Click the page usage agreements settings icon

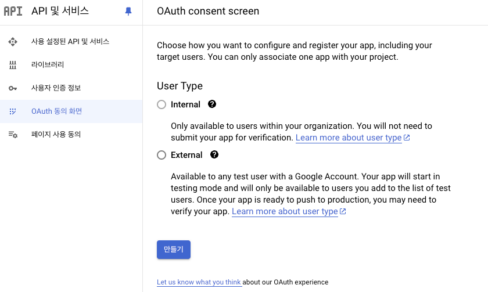point(13,135)
